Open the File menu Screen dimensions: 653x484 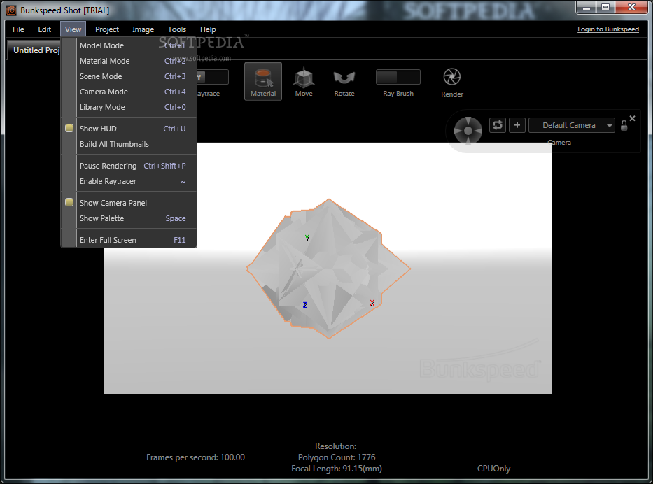18,29
